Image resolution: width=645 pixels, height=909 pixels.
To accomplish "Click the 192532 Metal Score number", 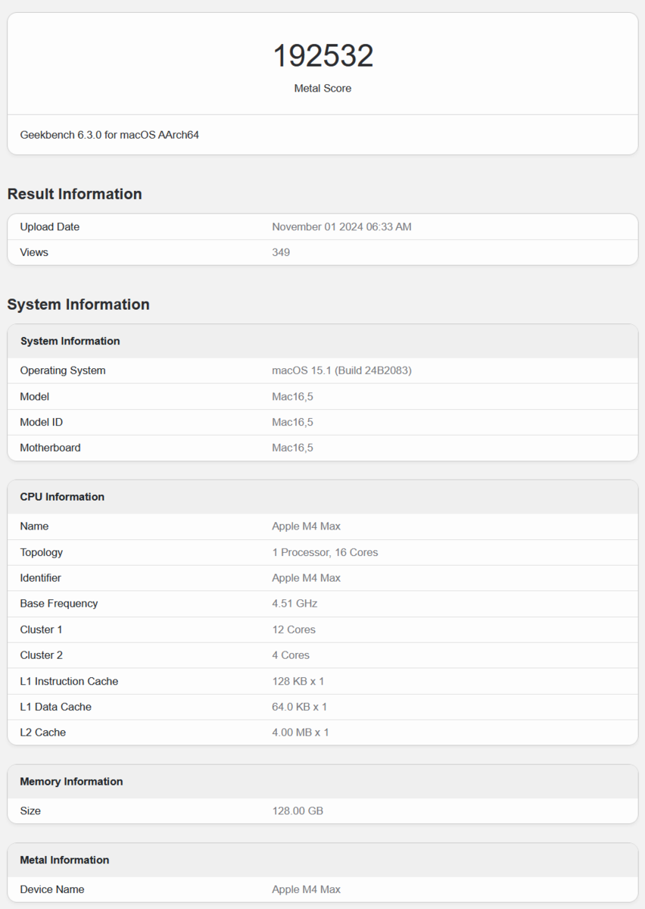I will (322, 56).
